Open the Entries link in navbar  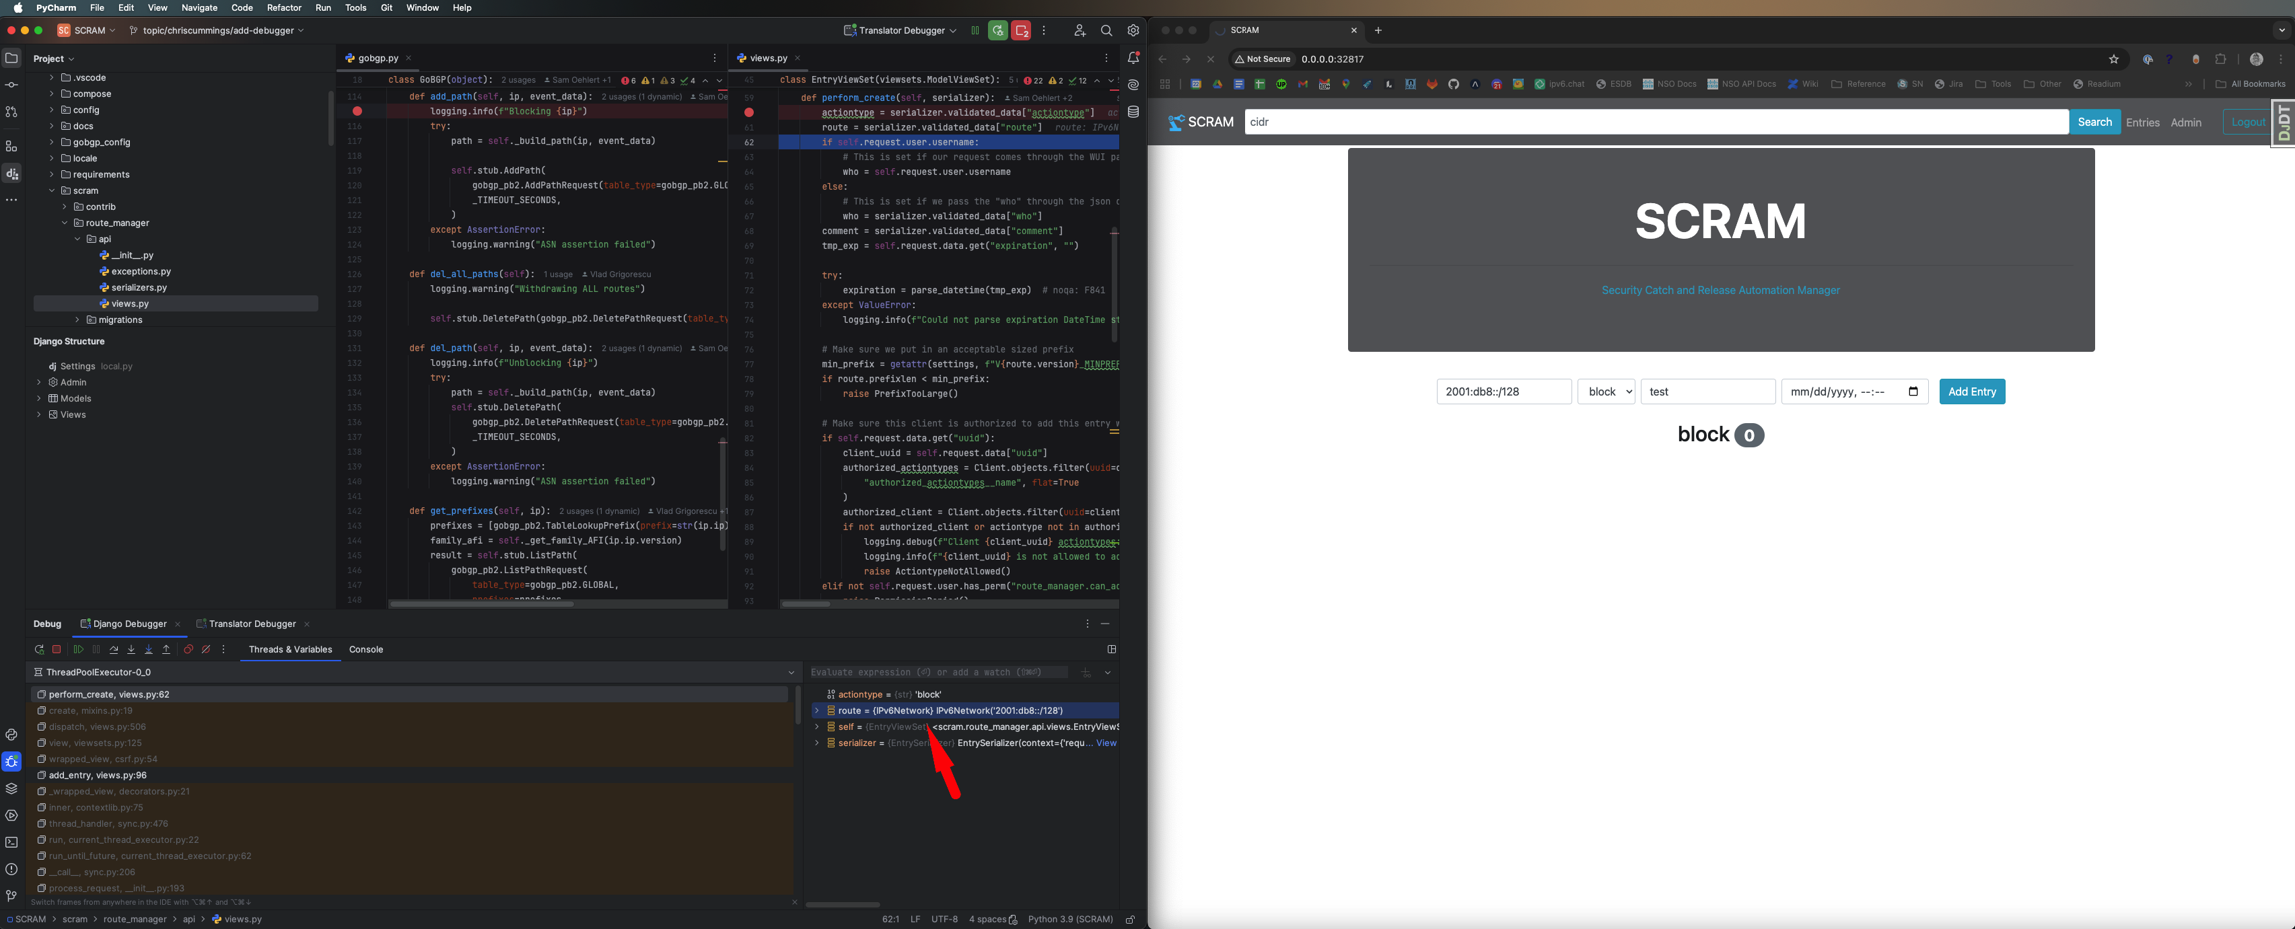(x=2143, y=123)
